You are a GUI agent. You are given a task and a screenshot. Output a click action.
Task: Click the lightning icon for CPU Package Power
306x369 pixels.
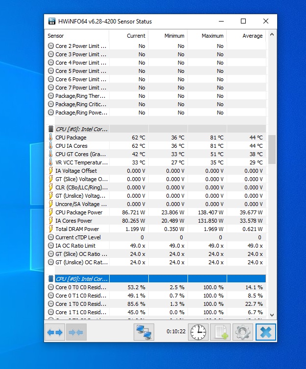tap(50, 212)
